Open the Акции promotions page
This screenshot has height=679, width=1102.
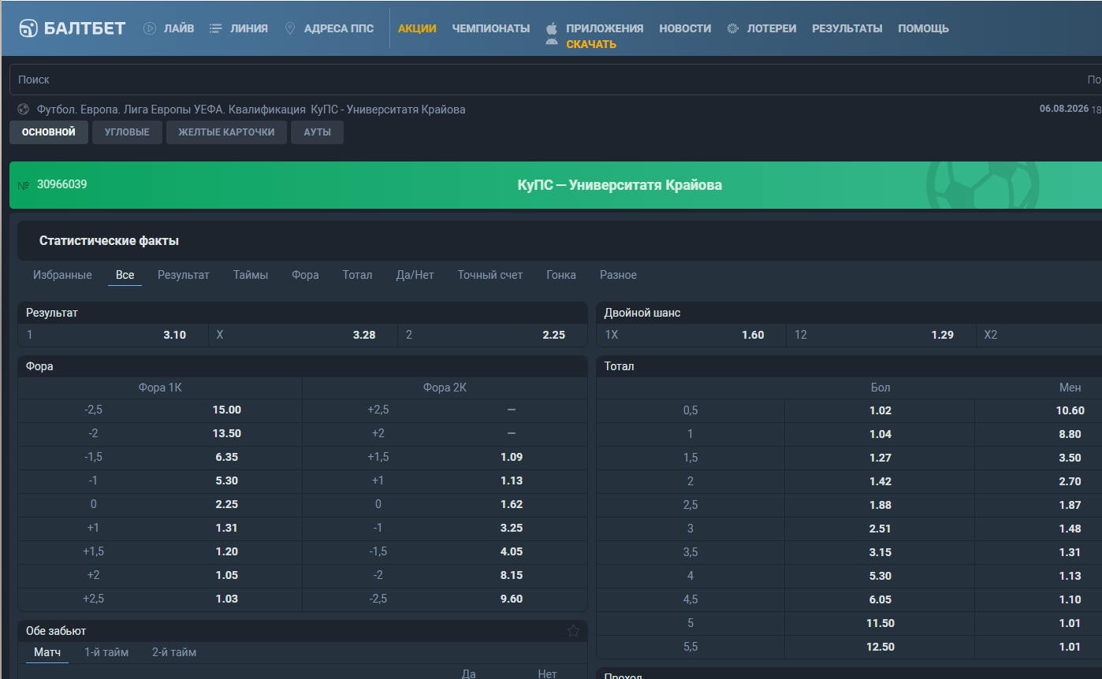tap(417, 28)
